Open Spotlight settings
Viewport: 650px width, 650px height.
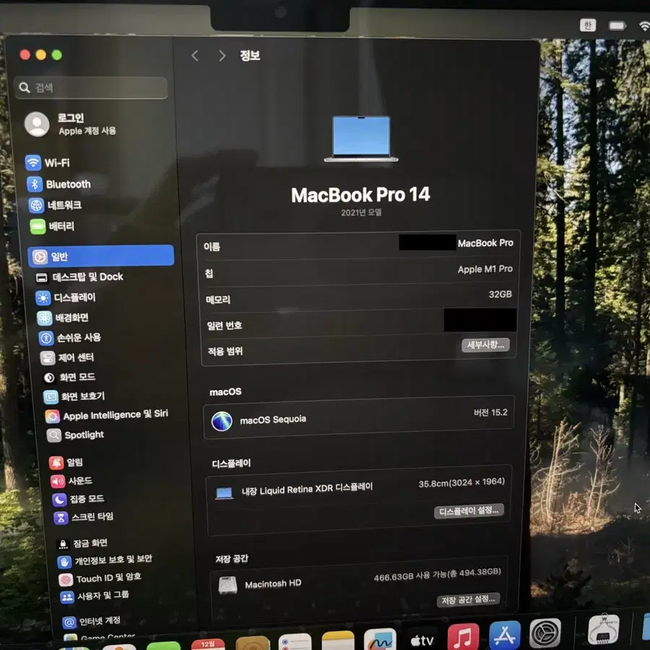[x=75, y=435]
